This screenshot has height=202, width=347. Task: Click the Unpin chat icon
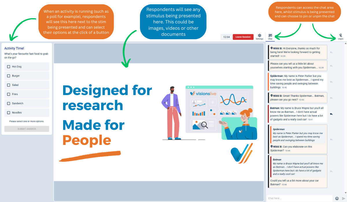click(x=340, y=36)
